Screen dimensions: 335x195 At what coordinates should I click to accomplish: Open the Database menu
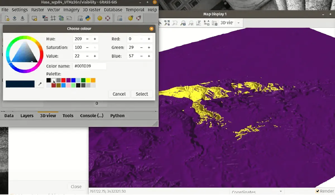pyautogui.click(x=113, y=10)
